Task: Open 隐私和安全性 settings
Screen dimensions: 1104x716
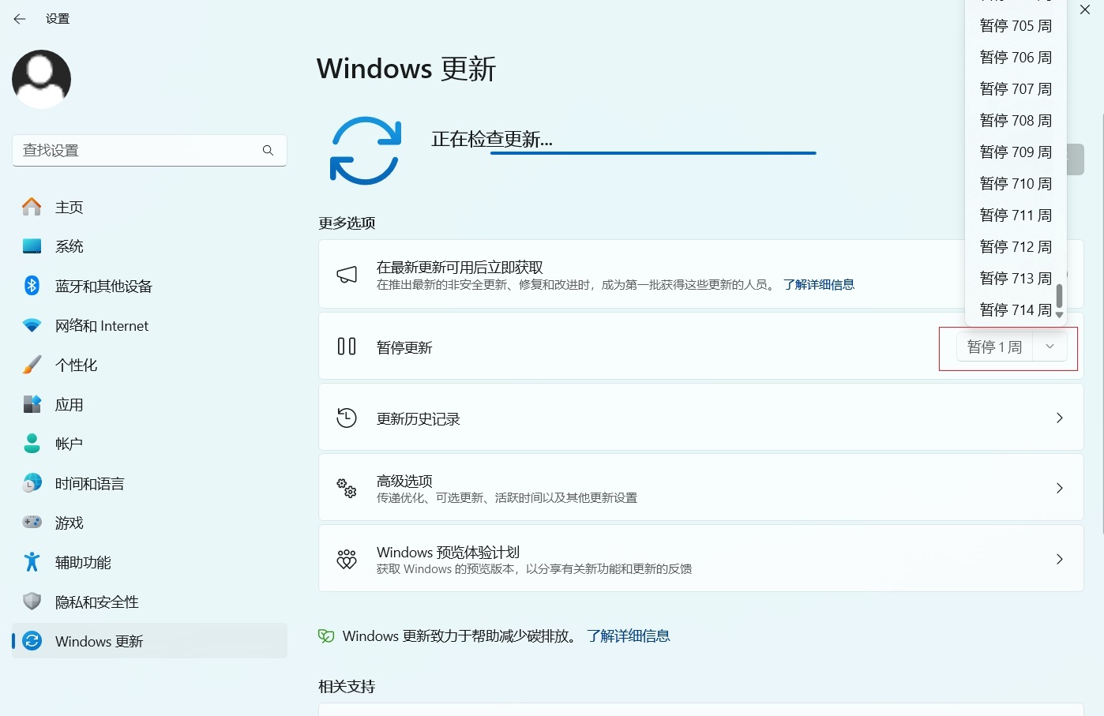Action: 149,602
